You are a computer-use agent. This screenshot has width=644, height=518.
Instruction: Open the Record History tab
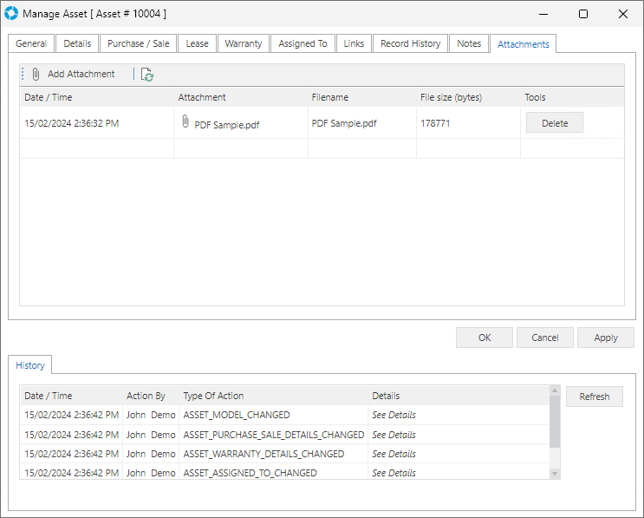[410, 43]
